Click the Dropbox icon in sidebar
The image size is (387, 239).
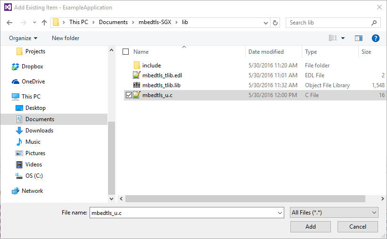[15, 66]
